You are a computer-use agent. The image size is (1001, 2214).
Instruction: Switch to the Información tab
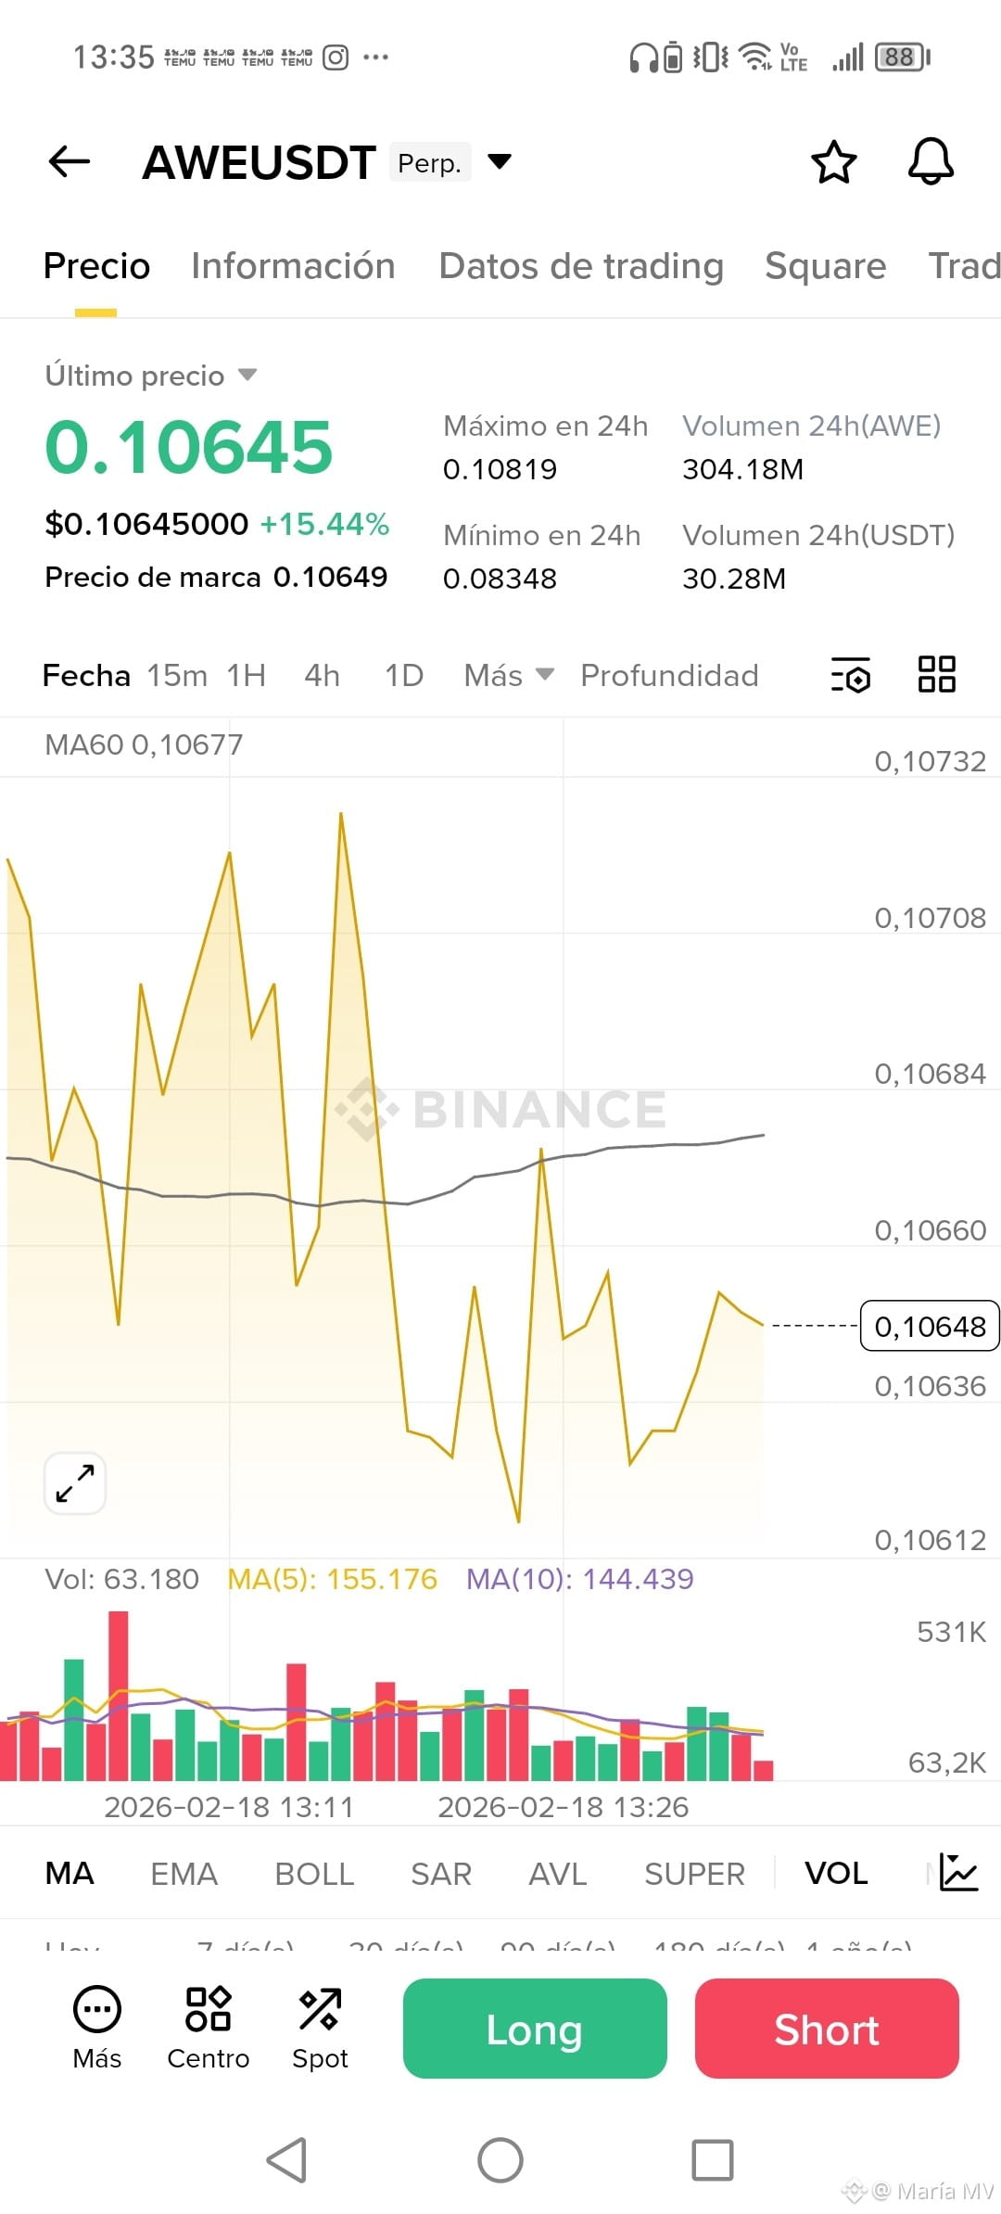tap(293, 266)
